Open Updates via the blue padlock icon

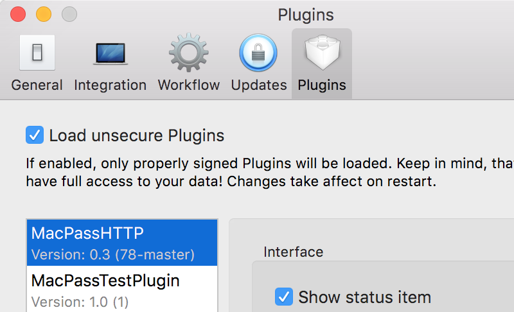[258, 53]
